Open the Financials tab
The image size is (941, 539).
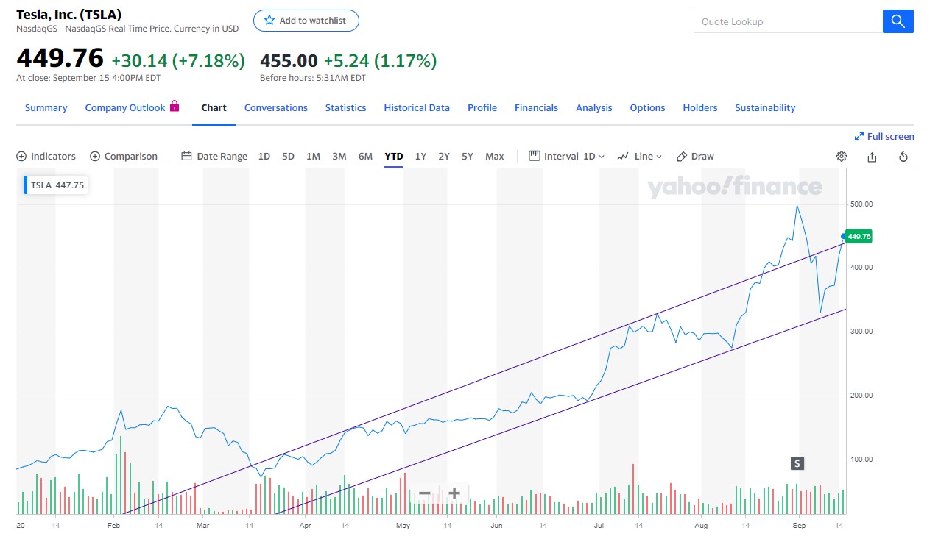click(x=537, y=107)
